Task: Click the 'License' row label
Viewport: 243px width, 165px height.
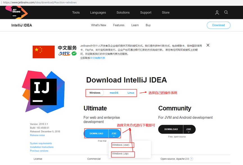Action: click(x=38, y=159)
